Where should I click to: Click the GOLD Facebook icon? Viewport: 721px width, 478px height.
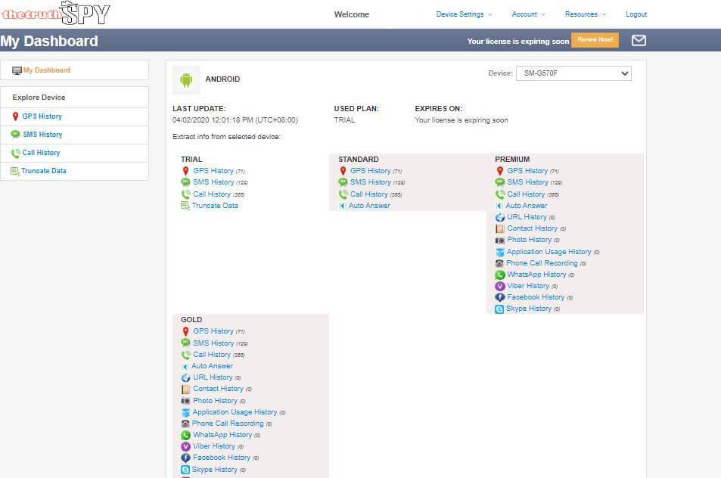click(186, 458)
